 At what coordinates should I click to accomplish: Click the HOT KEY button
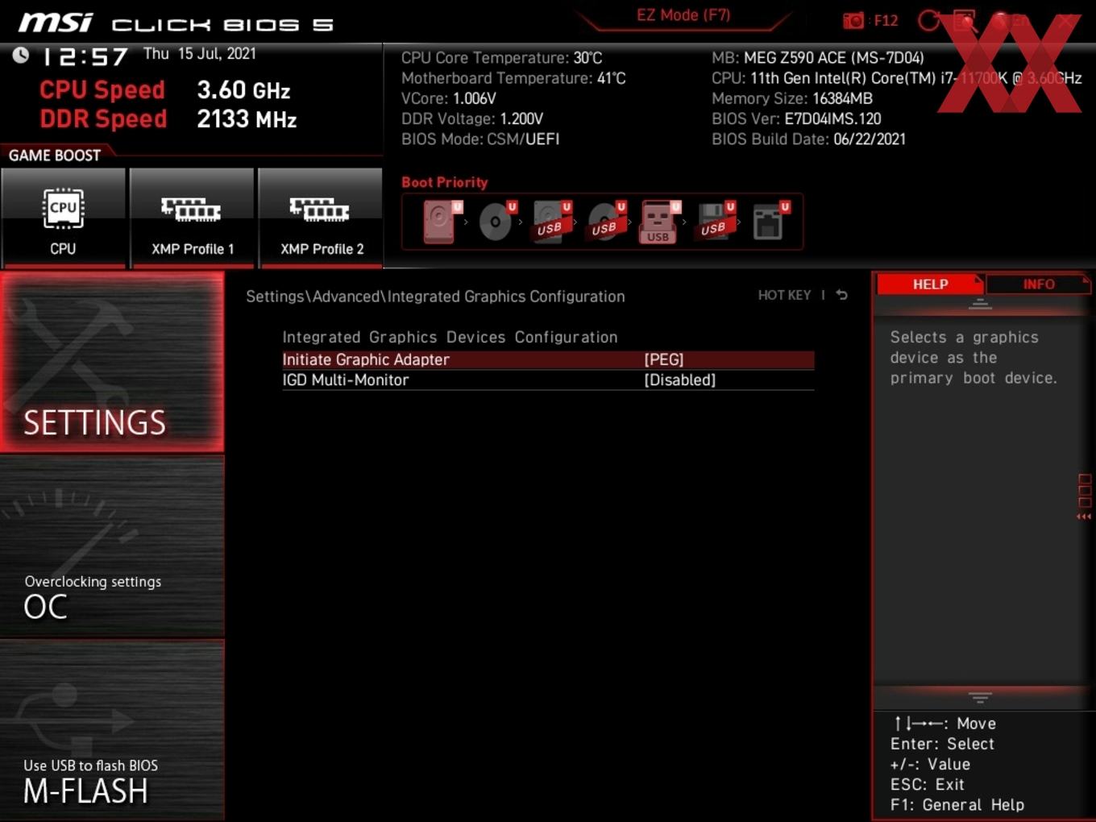pos(784,295)
